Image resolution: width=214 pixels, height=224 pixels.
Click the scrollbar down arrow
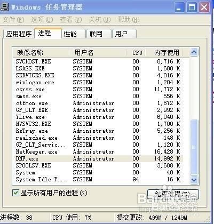(x=194, y=180)
